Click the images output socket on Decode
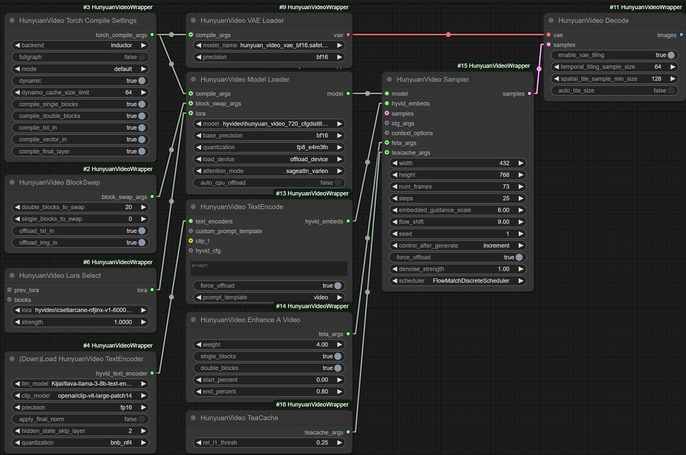This screenshot has height=455, width=686. (x=681, y=35)
